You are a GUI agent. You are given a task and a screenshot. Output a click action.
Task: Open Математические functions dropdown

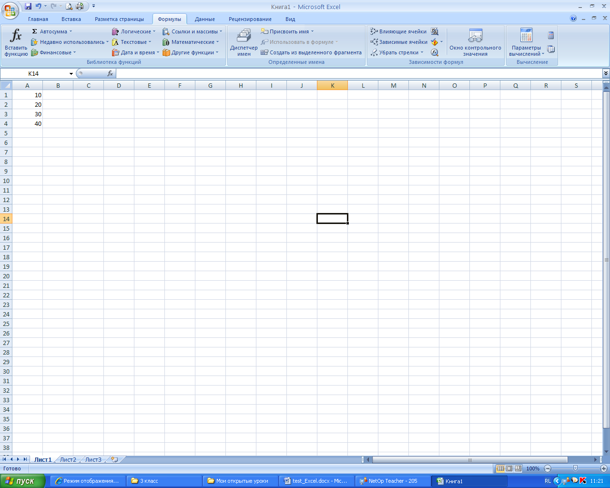pos(191,42)
